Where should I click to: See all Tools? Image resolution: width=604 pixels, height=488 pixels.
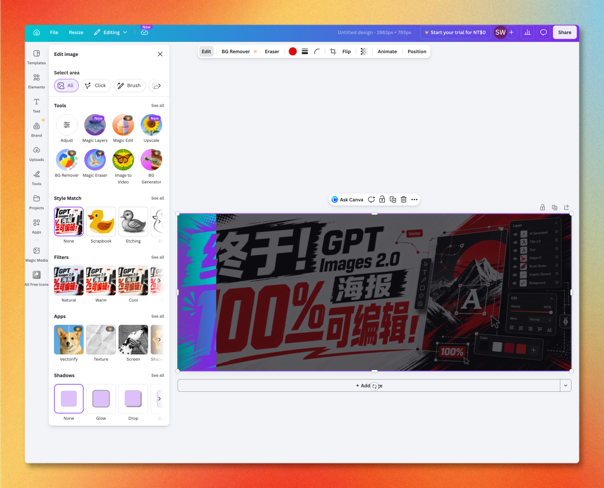coord(158,106)
